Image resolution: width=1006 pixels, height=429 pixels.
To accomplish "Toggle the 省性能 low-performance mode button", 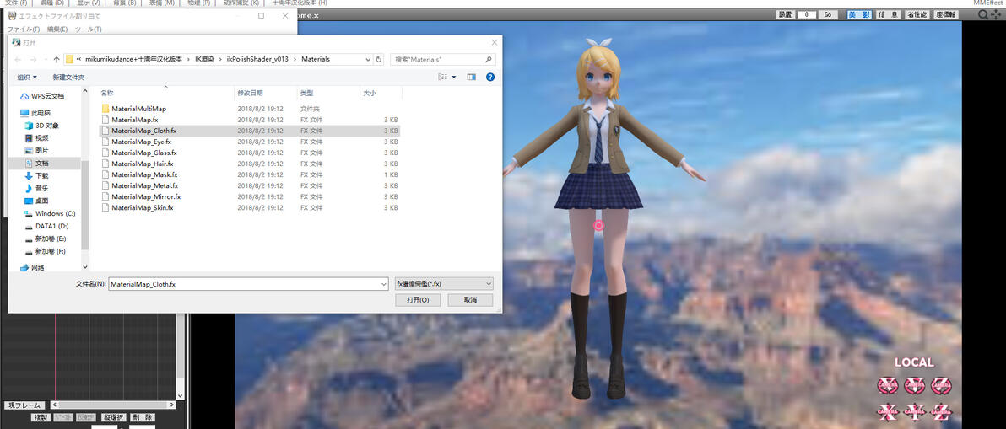I will click(918, 14).
